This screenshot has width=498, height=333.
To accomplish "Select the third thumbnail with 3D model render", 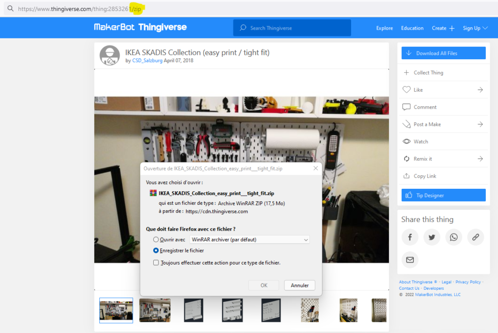I will (194, 310).
